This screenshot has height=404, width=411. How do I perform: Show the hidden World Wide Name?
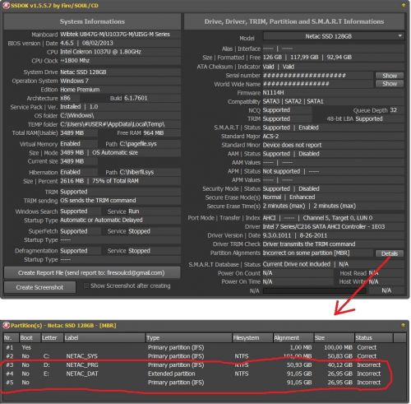[390, 84]
